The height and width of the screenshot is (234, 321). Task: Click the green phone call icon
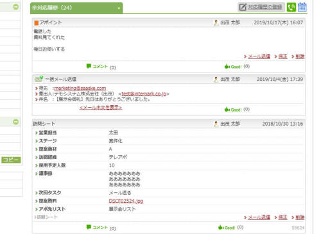tap(291, 7)
